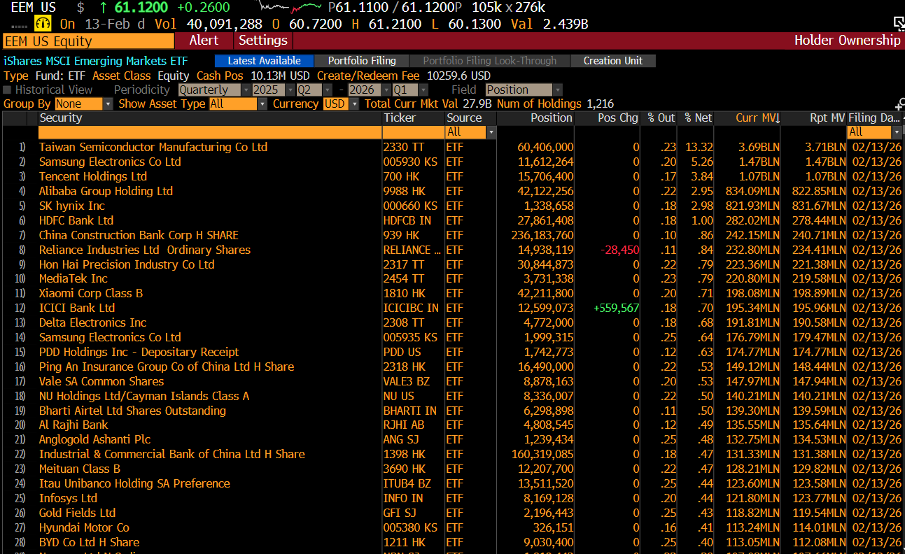Select the SK hynix Inc row
The image size is (905, 554).
(x=452, y=206)
